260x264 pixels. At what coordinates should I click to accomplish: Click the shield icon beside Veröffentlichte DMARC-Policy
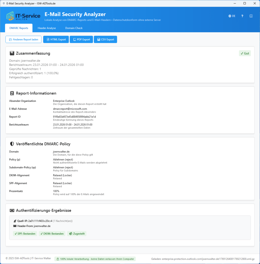12,144
